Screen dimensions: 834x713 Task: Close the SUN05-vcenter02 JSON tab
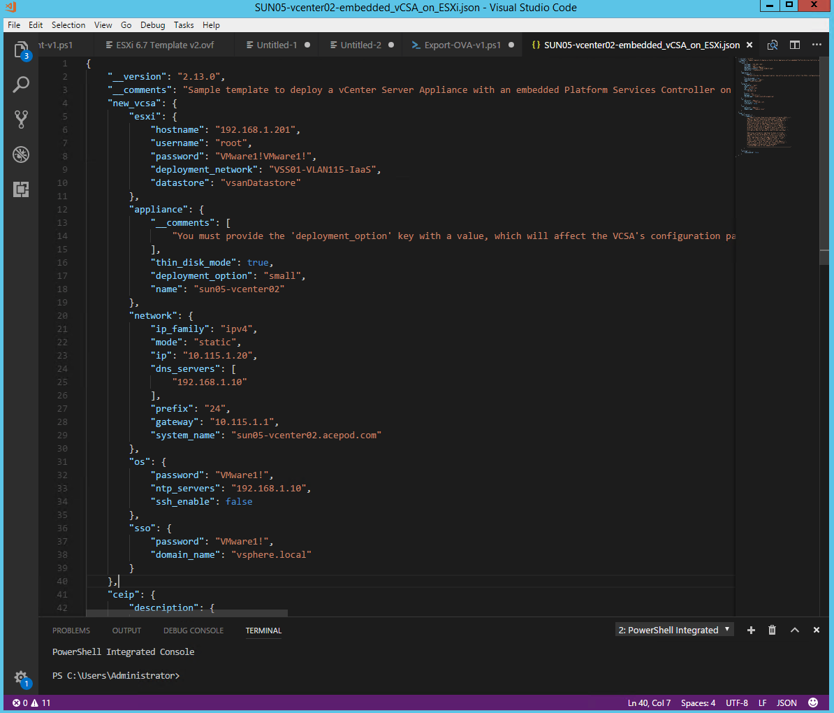coord(749,45)
